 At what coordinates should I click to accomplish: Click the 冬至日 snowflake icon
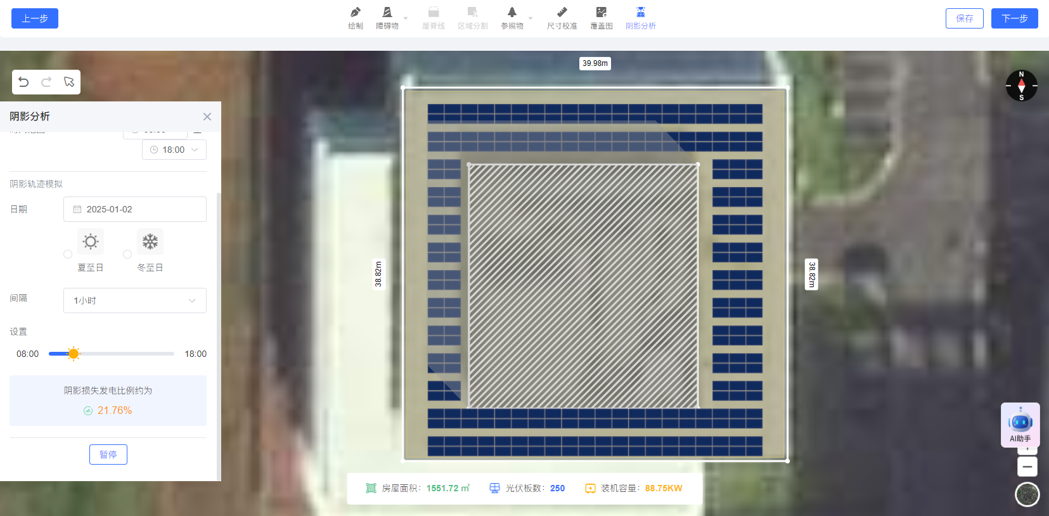coord(150,242)
